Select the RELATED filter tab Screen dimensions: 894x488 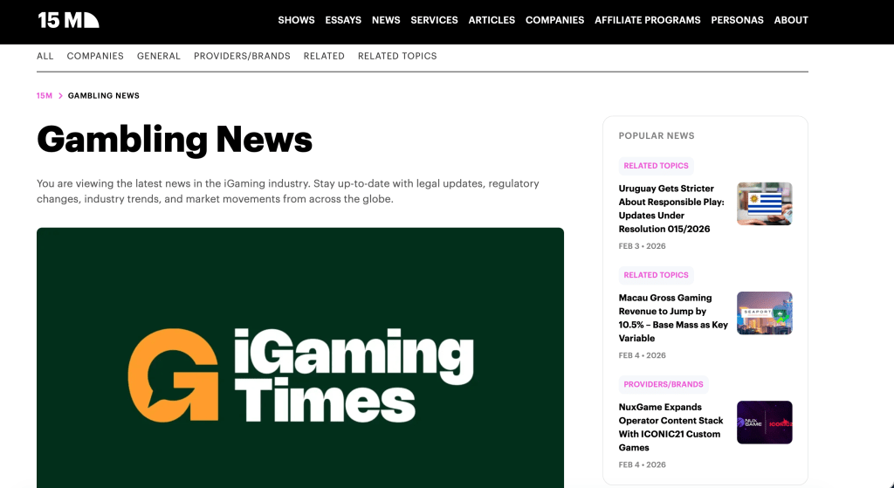click(x=324, y=56)
